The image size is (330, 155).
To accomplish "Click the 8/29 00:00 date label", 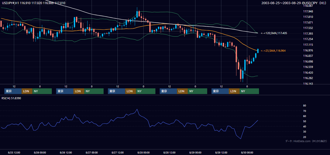I will point(195,152).
